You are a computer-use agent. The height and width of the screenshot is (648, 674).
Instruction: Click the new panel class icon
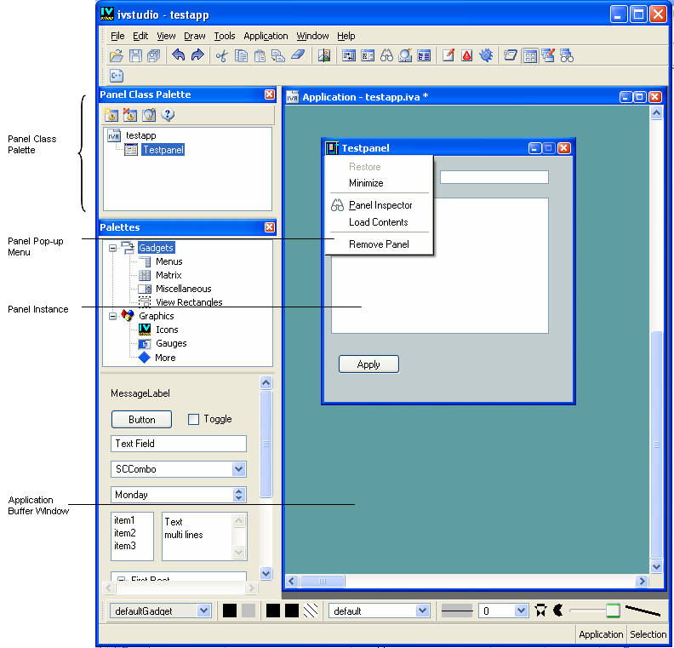111,115
